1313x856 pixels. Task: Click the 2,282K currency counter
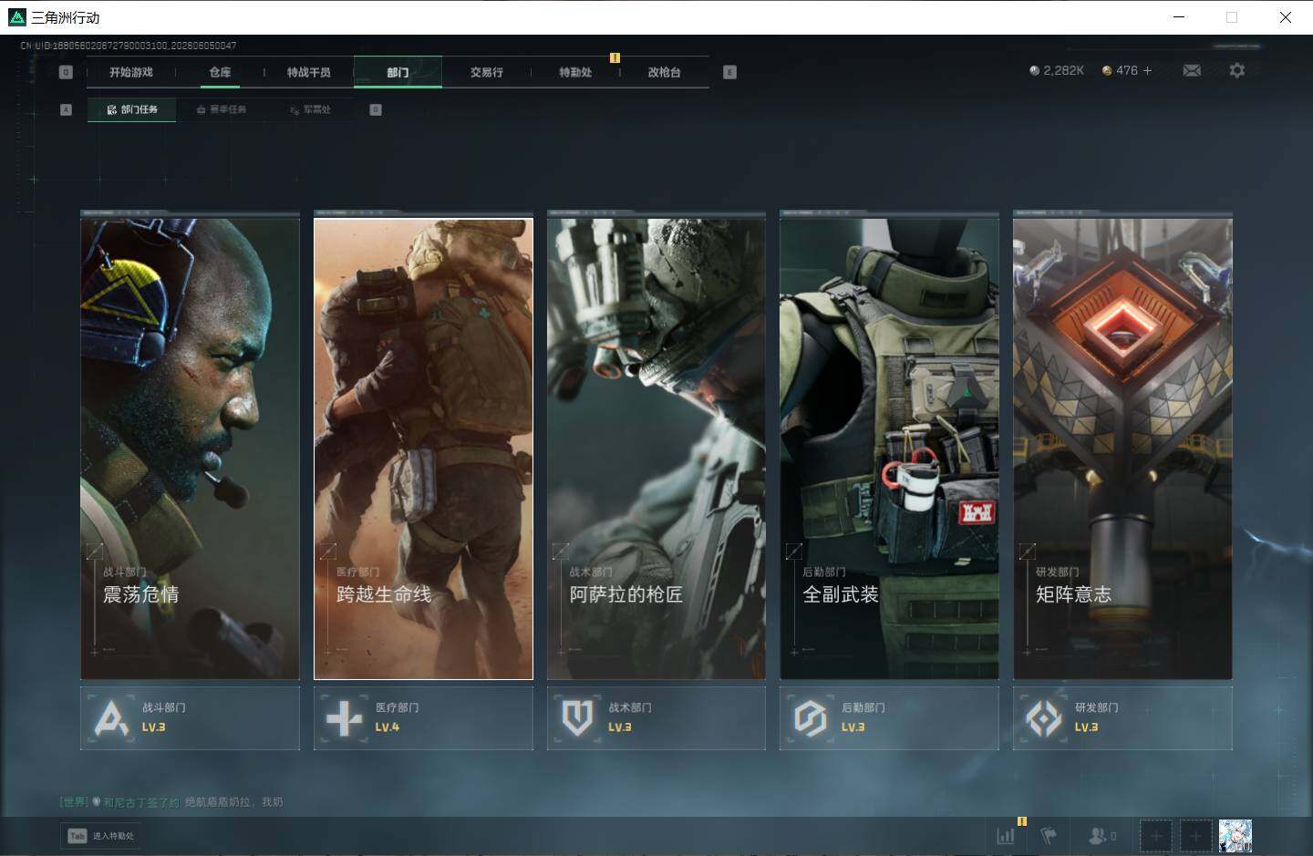point(1057,70)
